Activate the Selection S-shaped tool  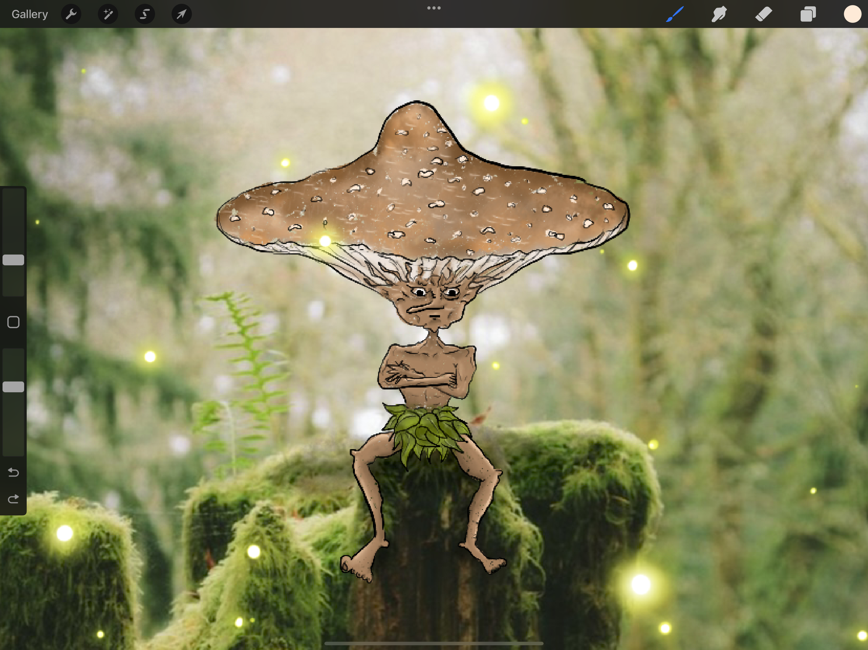145,14
